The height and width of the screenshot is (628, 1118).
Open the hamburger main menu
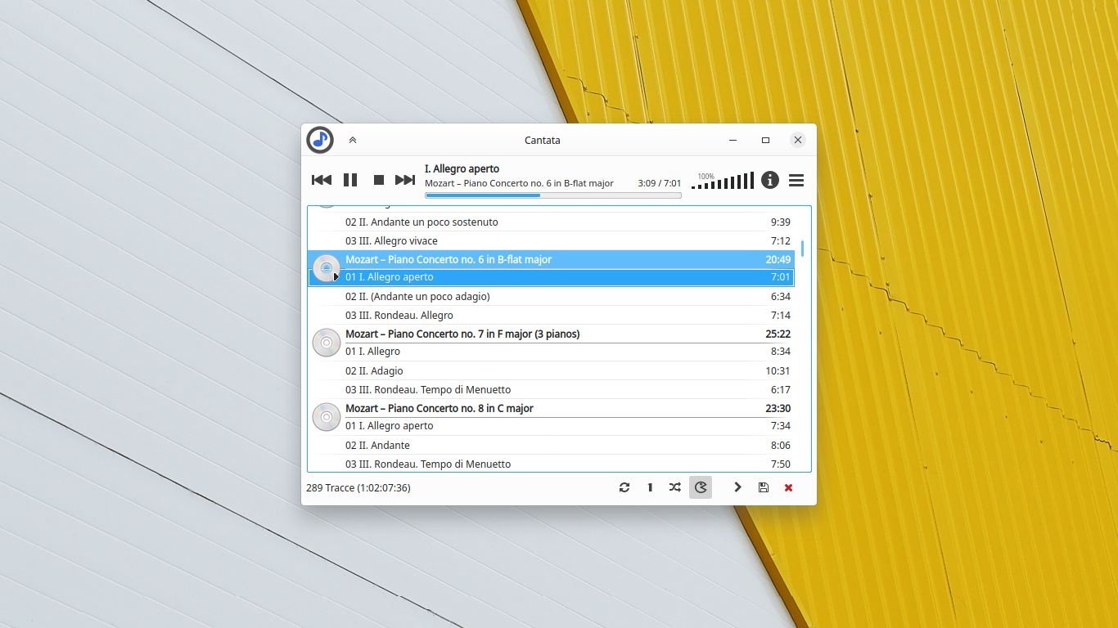point(796,180)
